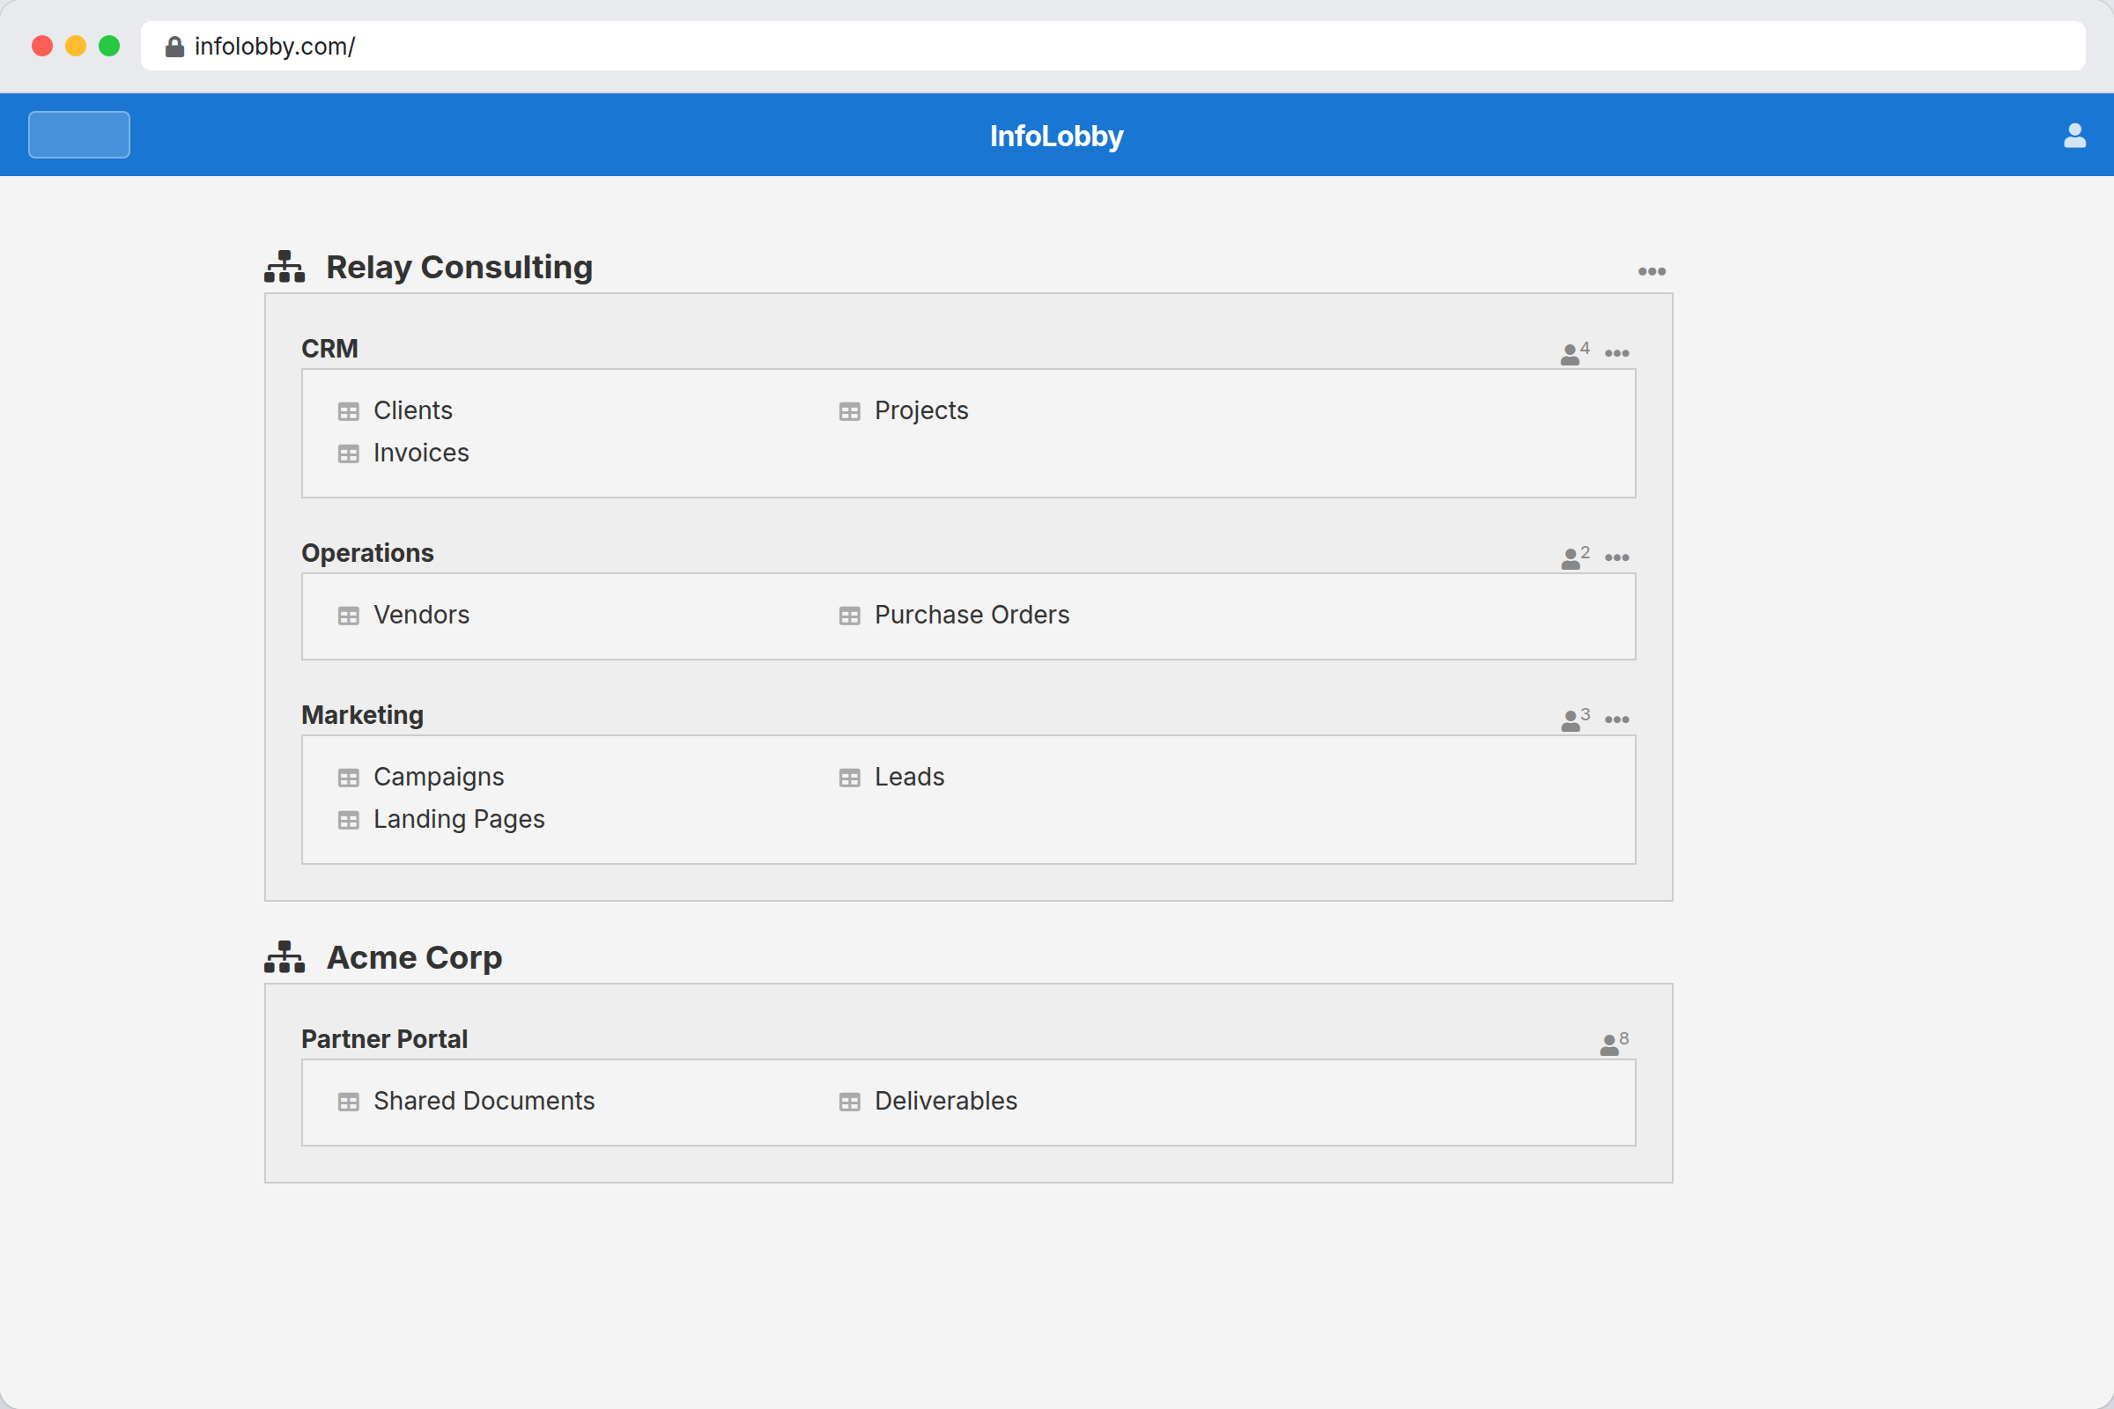Screen dimensions: 2114x1409
Task: Click the Leads table icon
Action: click(850, 778)
